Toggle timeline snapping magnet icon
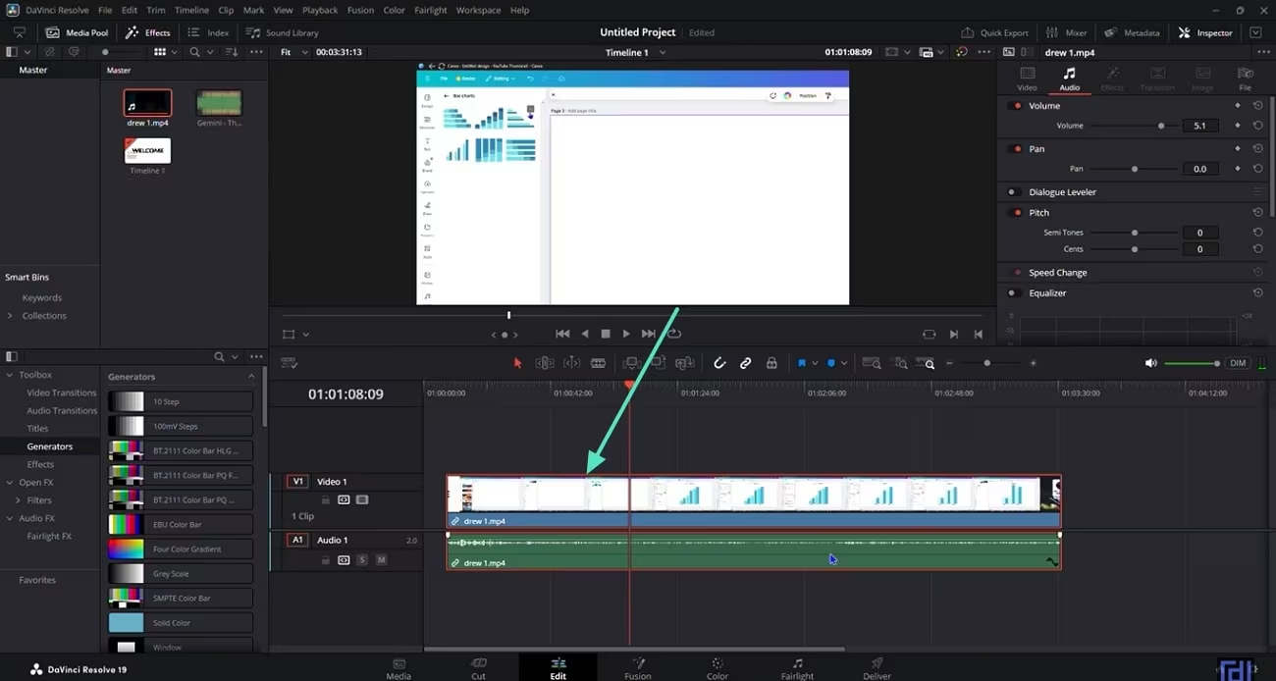Screen dimensions: 1276x681 click(x=719, y=363)
